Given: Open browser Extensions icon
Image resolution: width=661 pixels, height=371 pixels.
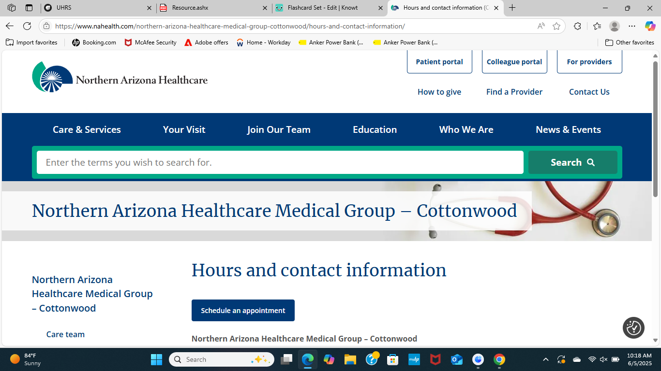Looking at the screenshot, I should pos(577,26).
